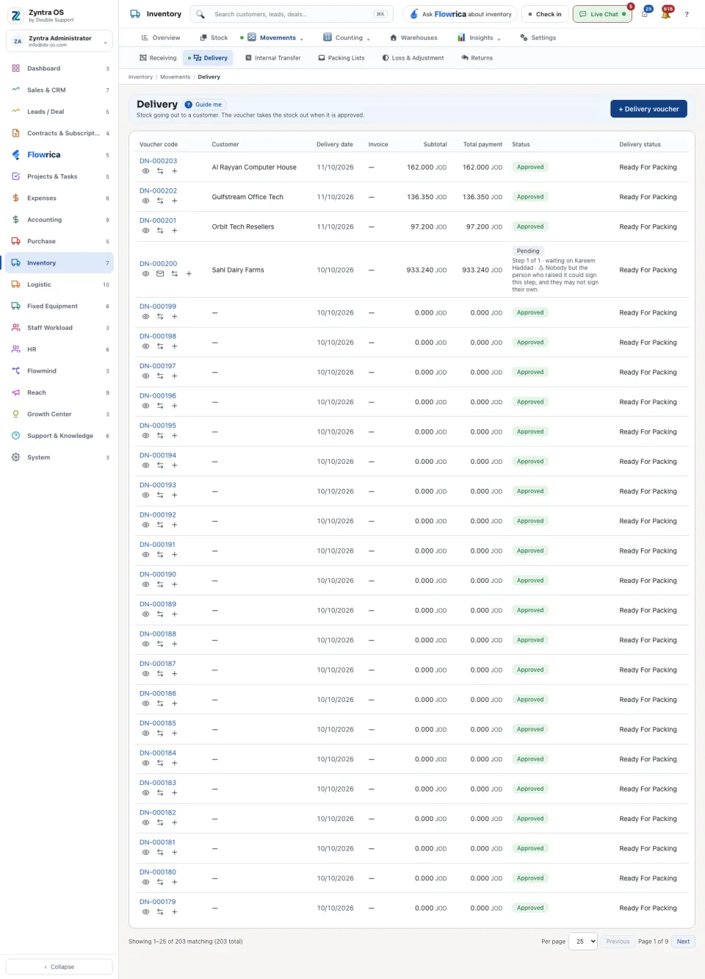This screenshot has height=979, width=705.
Task: Click the view eye icon under DN-000203
Action: tap(145, 171)
